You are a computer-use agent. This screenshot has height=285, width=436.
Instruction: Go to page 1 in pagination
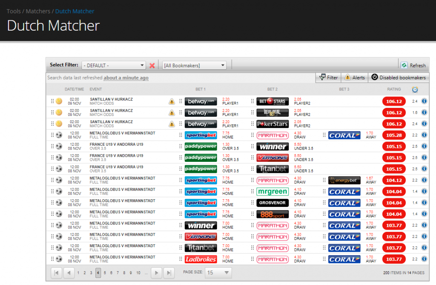[x=78, y=273]
